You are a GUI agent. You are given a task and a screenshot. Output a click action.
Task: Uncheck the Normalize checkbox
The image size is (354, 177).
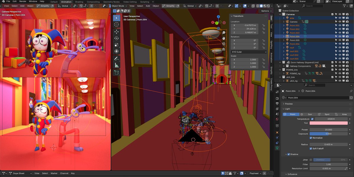311,138
